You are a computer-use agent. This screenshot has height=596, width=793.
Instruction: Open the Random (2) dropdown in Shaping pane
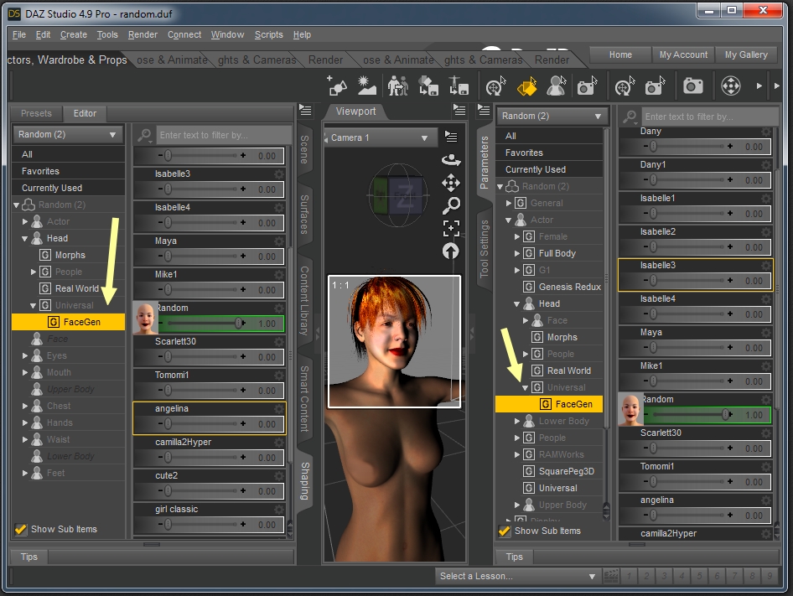pyautogui.click(x=68, y=135)
